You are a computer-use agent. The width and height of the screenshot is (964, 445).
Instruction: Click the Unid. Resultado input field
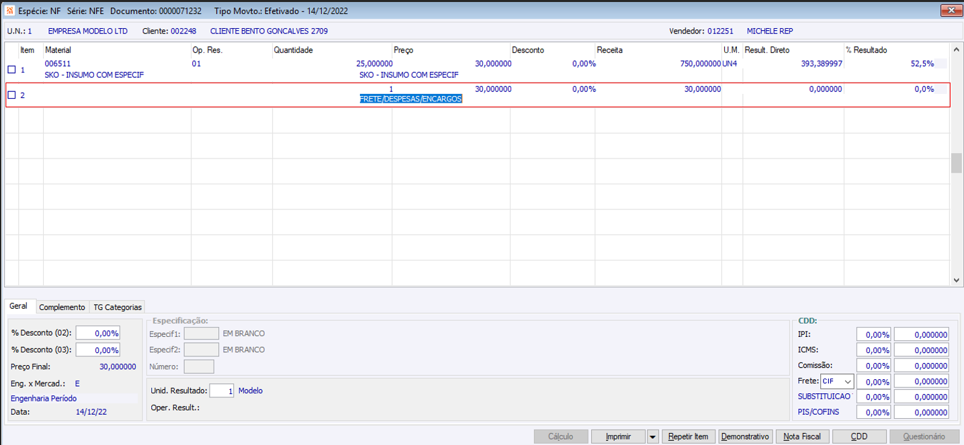coord(222,391)
